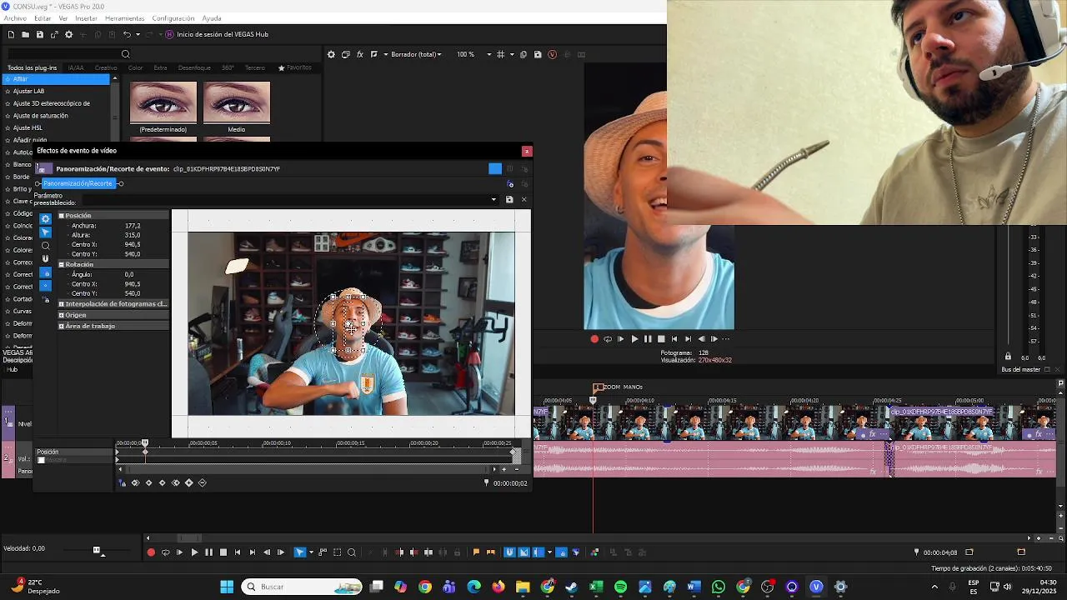Save the crop preset with disk icon
This screenshot has width=1067, height=600.
(x=509, y=199)
